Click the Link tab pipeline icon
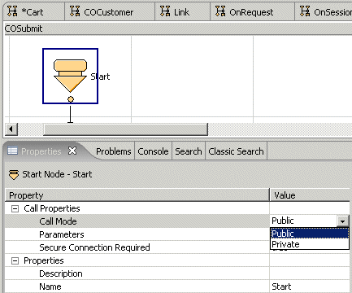Viewport: 352px width, 293px height. (165, 11)
